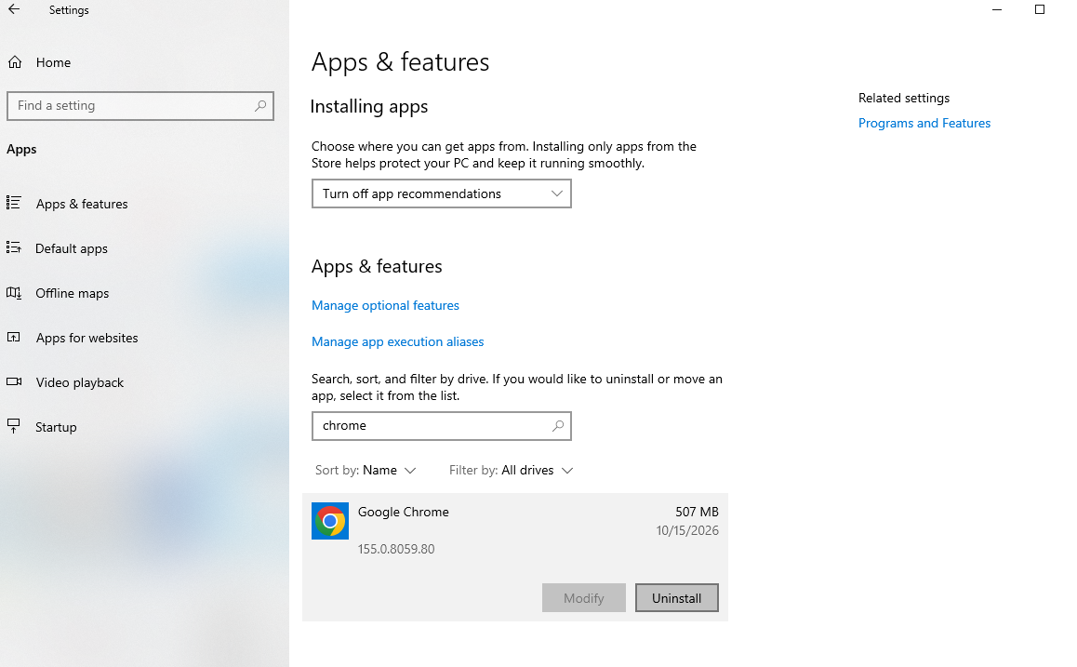Select the Offline maps sidebar icon
1077x667 pixels.
(x=14, y=293)
